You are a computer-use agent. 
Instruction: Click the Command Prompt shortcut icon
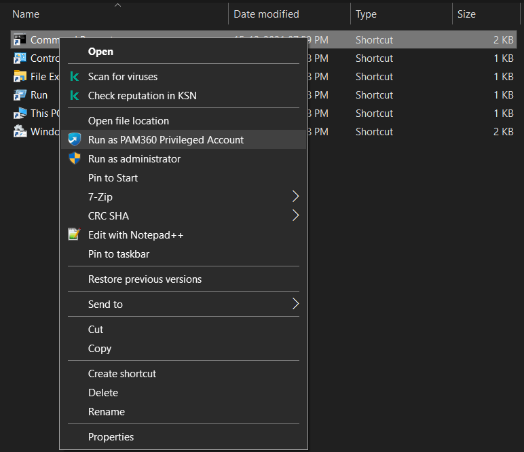(20, 40)
